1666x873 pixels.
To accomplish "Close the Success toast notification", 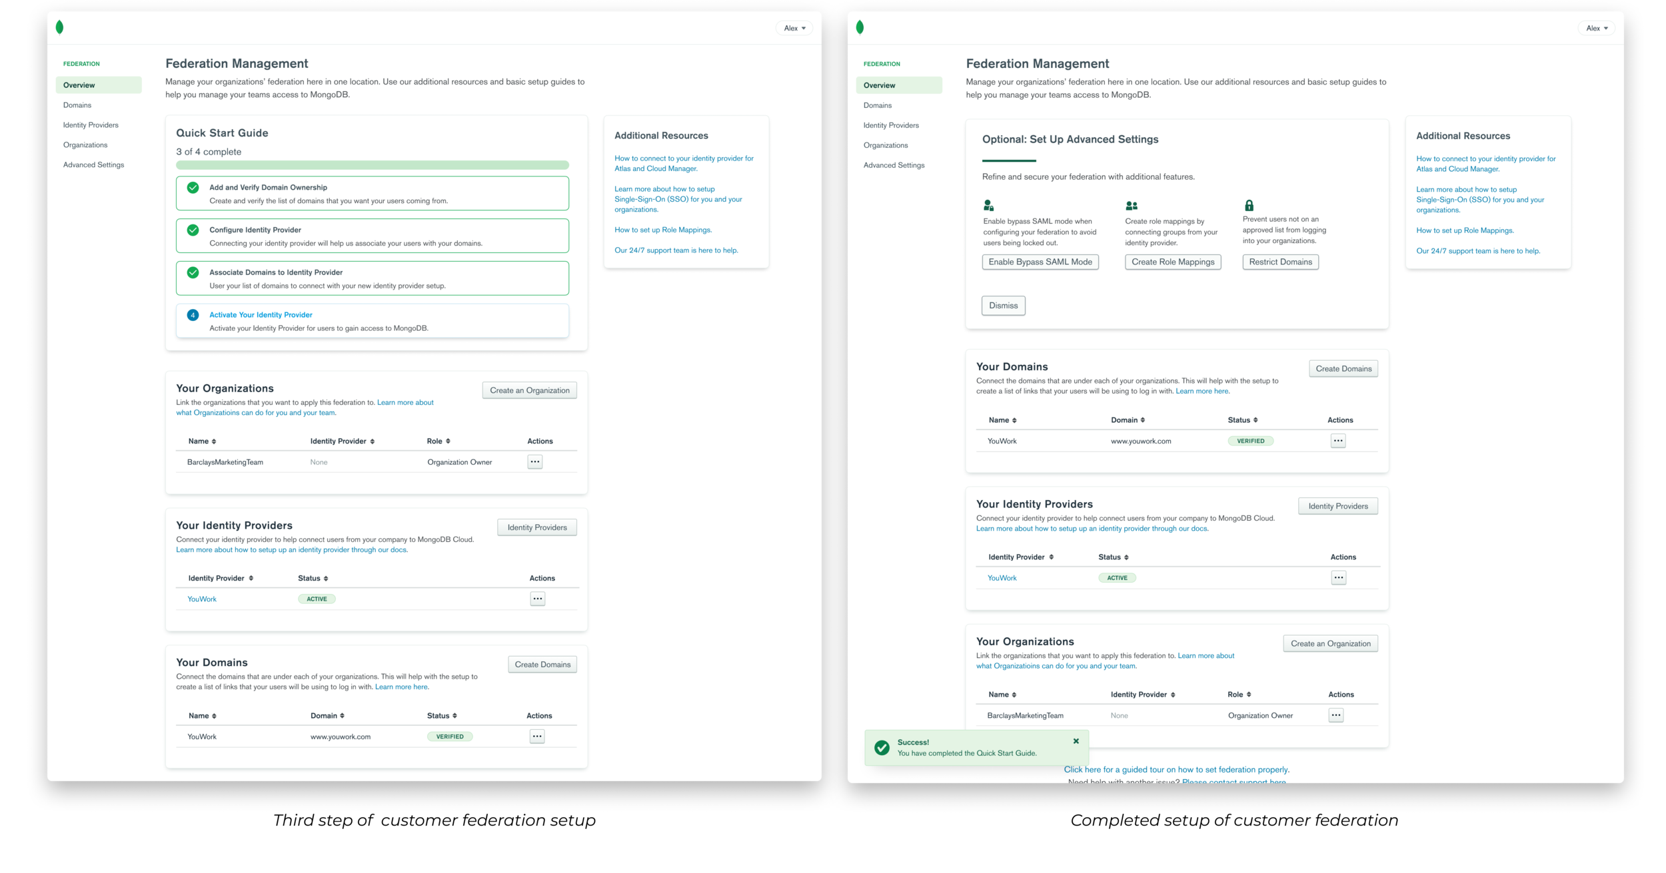I will point(1076,741).
